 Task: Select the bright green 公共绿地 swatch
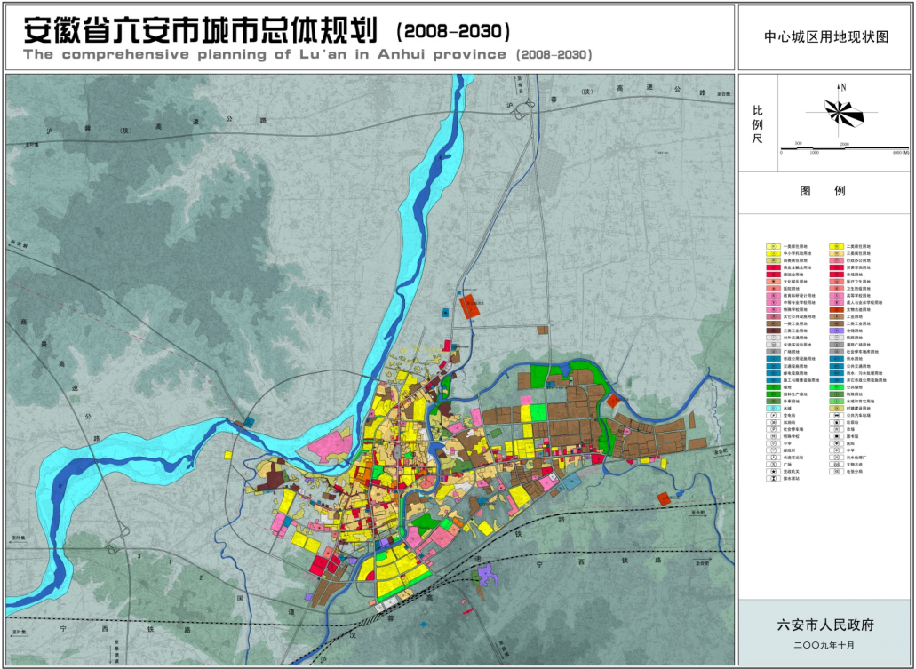837,387
